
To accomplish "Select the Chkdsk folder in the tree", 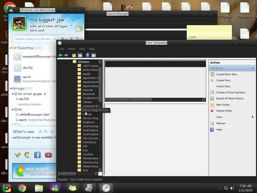I will [x=87, y=102].
